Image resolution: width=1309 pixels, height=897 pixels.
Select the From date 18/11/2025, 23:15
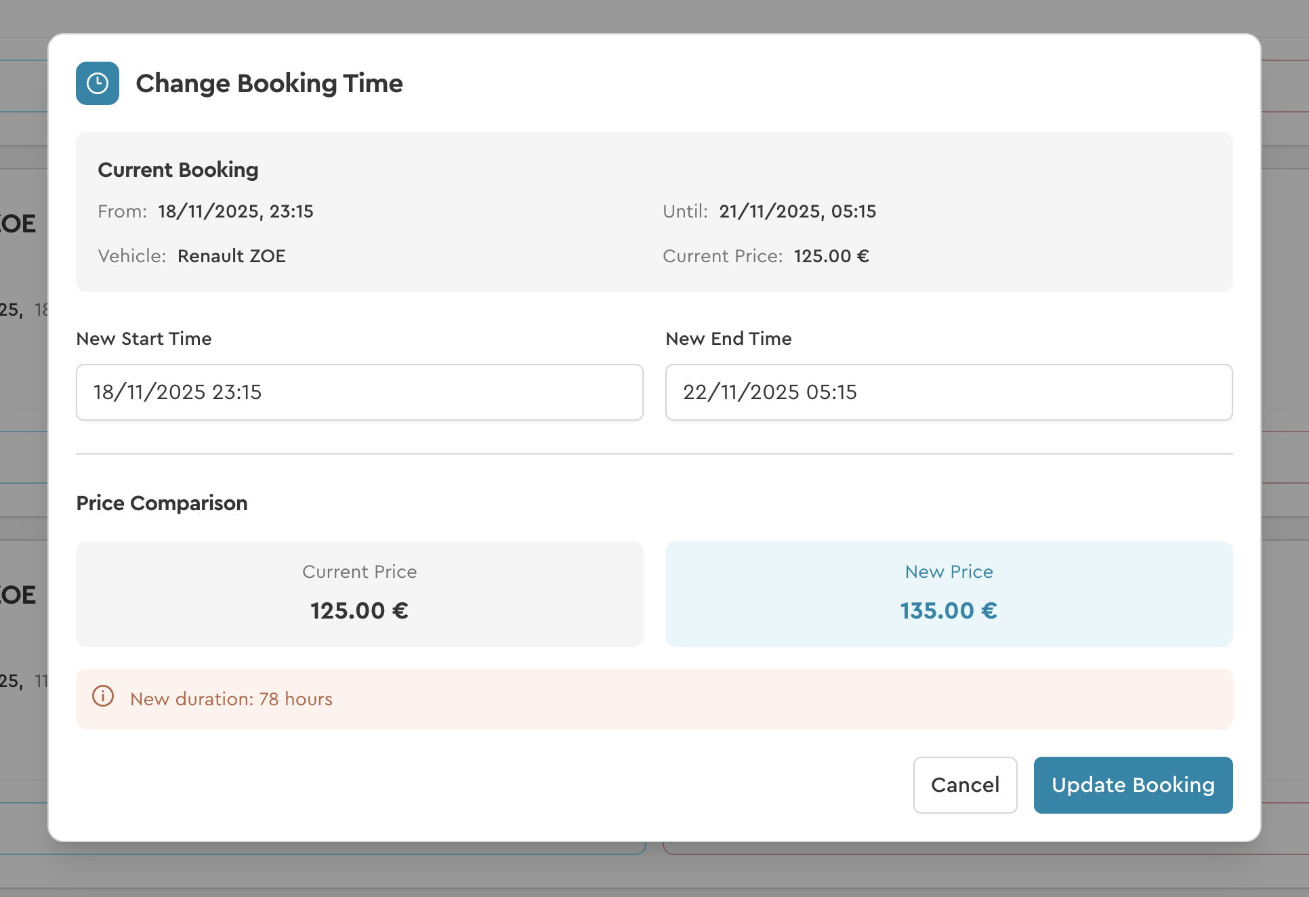click(235, 211)
